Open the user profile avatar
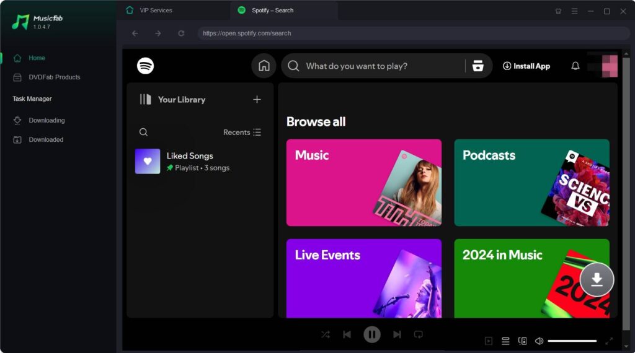This screenshot has height=353, width=635. coord(610,66)
